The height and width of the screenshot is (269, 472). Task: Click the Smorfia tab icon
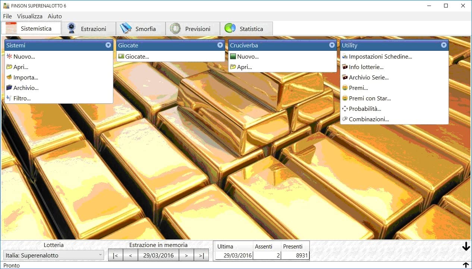tap(126, 28)
